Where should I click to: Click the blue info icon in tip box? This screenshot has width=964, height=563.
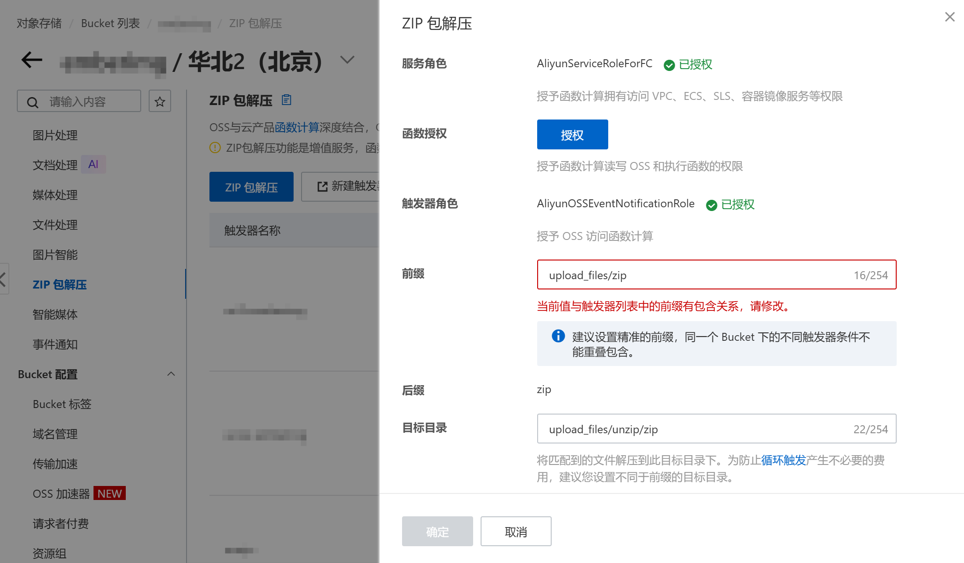pyautogui.click(x=558, y=336)
